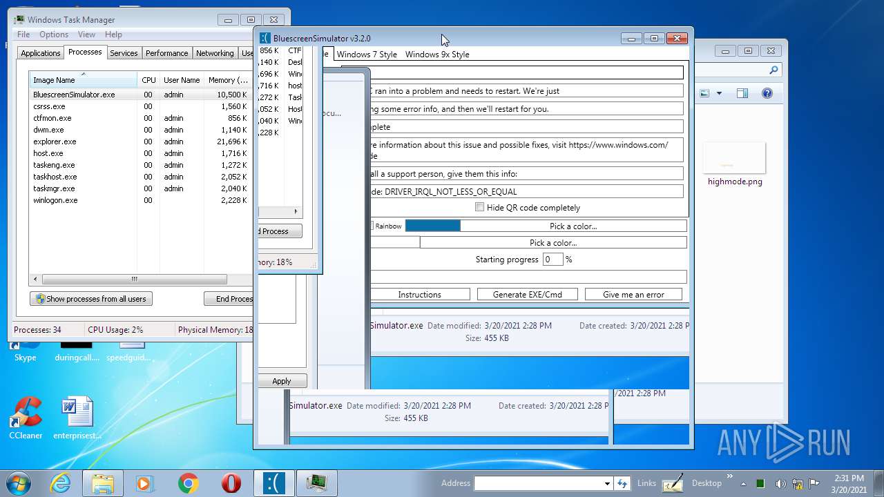Click the pen shortcut icon next to Links

click(x=672, y=483)
